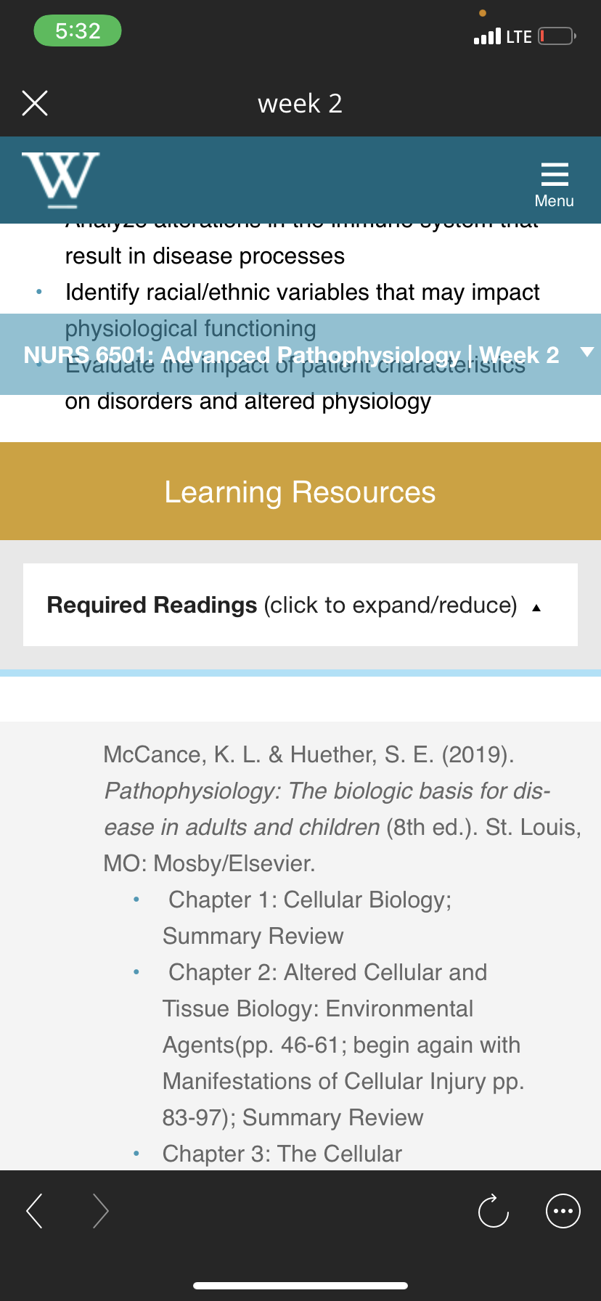This screenshot has height=1301, width=601.
Task: Reload the page with refresh icon
Action: tap(494, 1210)
